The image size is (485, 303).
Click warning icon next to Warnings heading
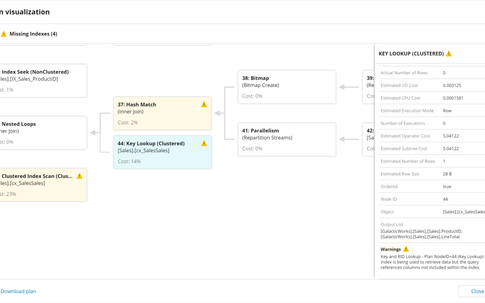point(406,249)
